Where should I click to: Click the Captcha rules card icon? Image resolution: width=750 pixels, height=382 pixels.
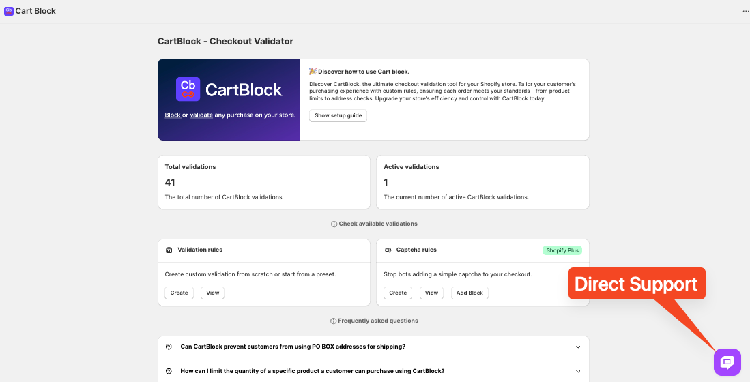(x=388, y=250)
